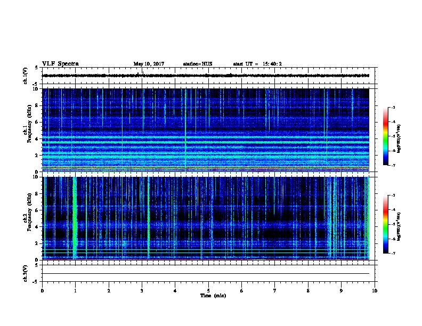Screen dimensions: 422x326
Task: Click time axis tick label '9'
Action: (x=341, y=291)
